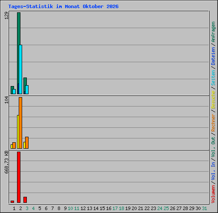Viewport: 218px width, 213px height.
Task: Click the yellow Besuche bar for day 1
Action: [11, 147]
